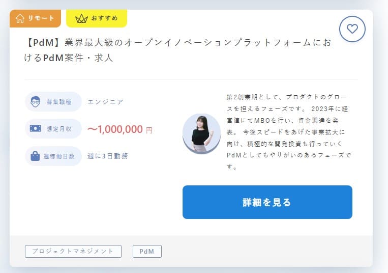Click the job description paragraph text

(x=289, y=132)
